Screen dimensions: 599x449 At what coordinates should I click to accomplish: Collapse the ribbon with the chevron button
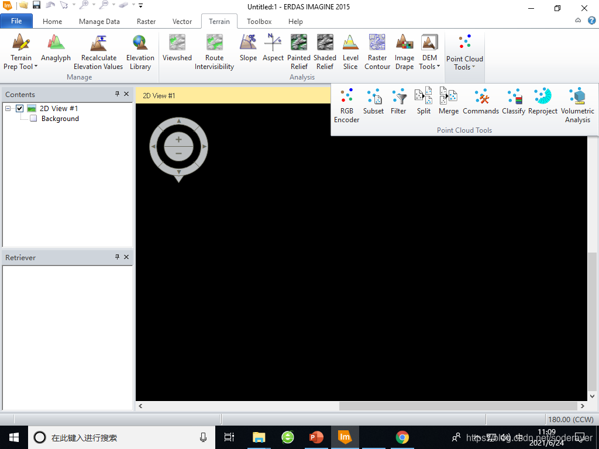tap(578, 20)
